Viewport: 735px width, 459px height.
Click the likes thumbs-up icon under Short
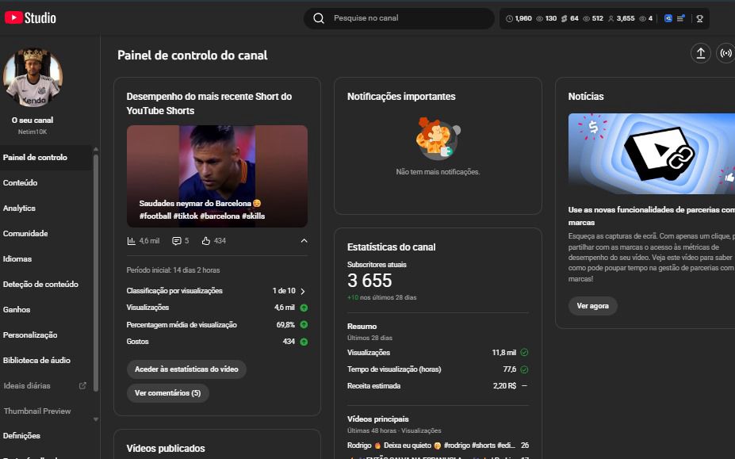click(206, 241)
